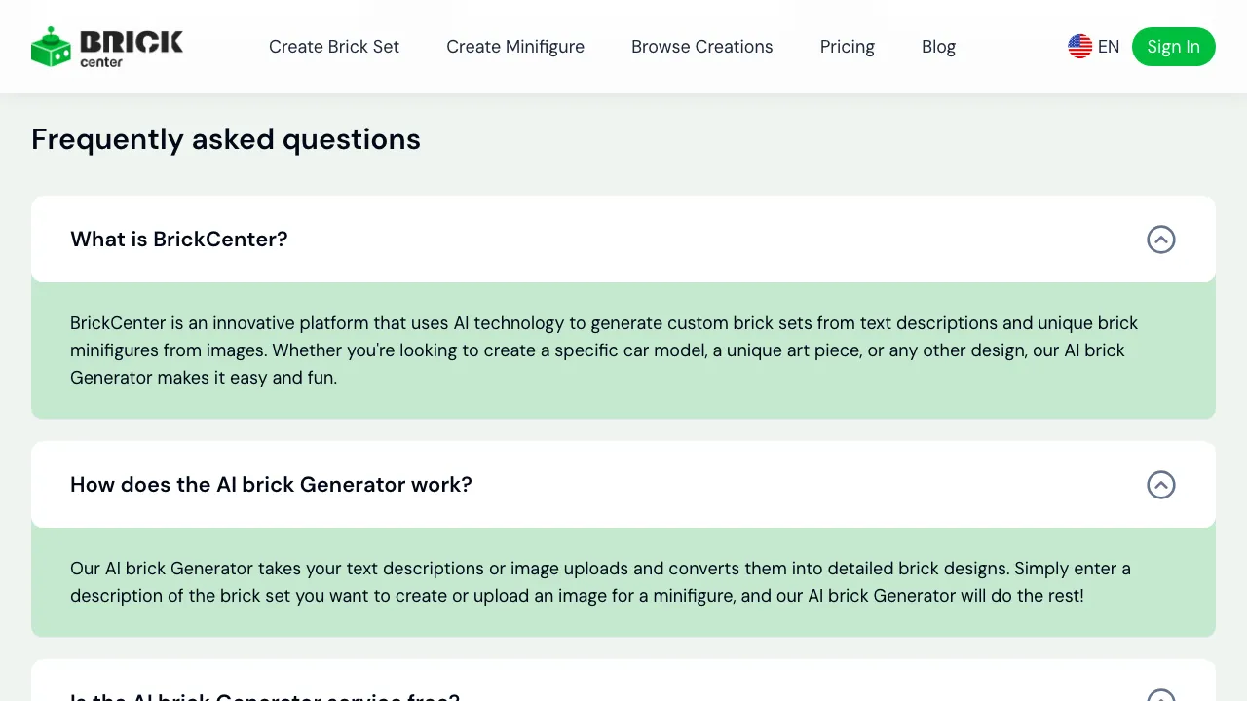Navigate to the Blog section
This screenshot has height=701, width=1247.
click(x=938, y=46)
